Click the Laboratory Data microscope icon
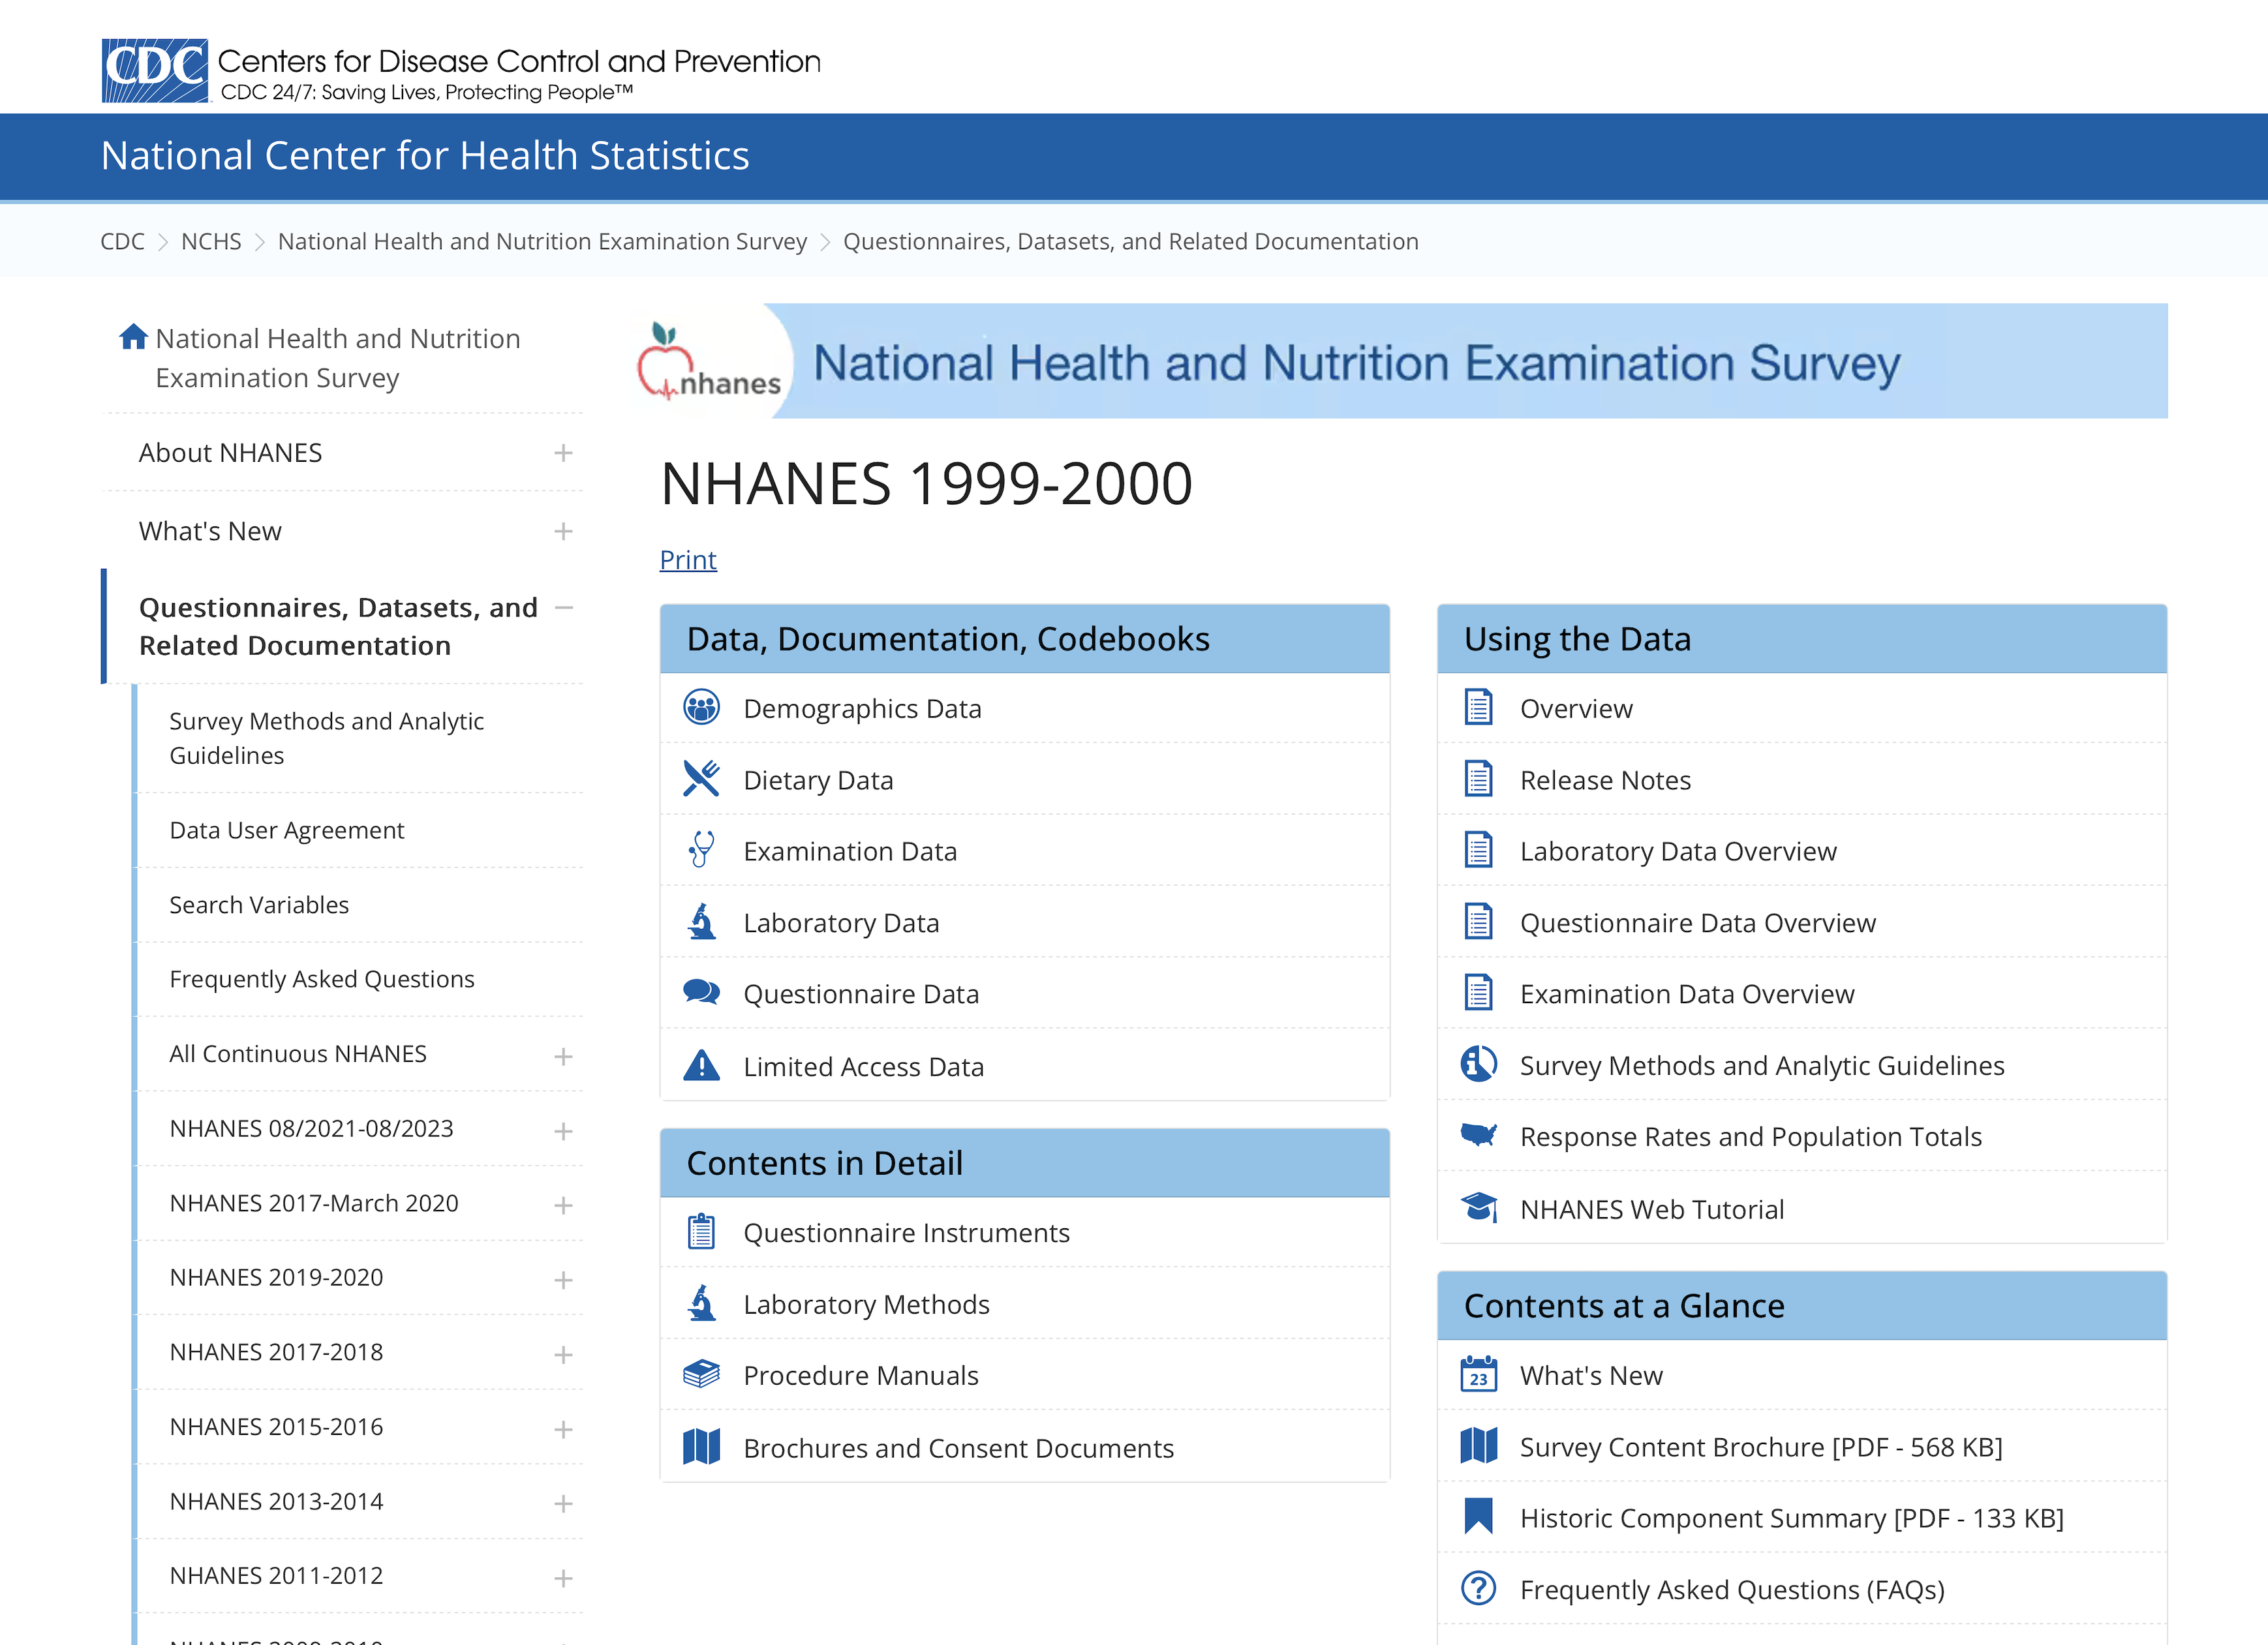The height and width of the screenshot is (1645, 2268). (701, 922)
